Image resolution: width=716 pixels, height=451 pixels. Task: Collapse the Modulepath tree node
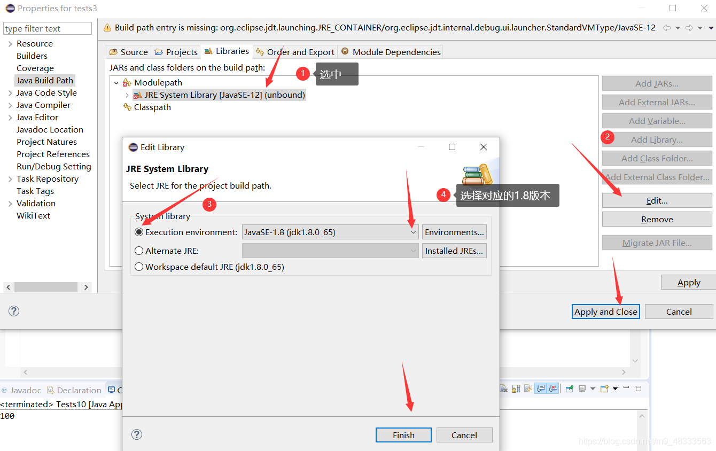coord(116,83)
